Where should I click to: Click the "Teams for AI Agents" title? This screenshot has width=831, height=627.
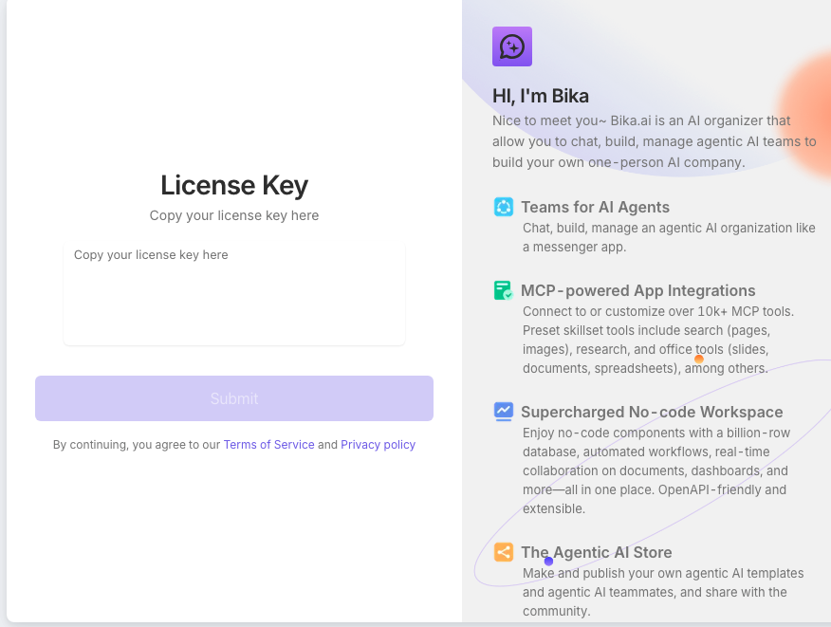point(595,207)
